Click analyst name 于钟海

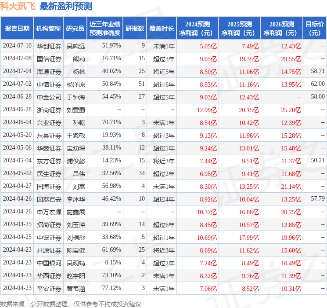[x=76, y=97]
